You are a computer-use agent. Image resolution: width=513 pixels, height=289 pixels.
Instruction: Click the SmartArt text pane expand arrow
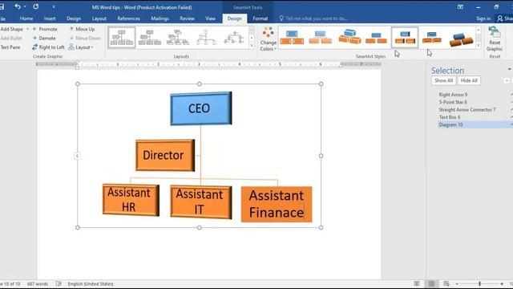click(77, 156)
